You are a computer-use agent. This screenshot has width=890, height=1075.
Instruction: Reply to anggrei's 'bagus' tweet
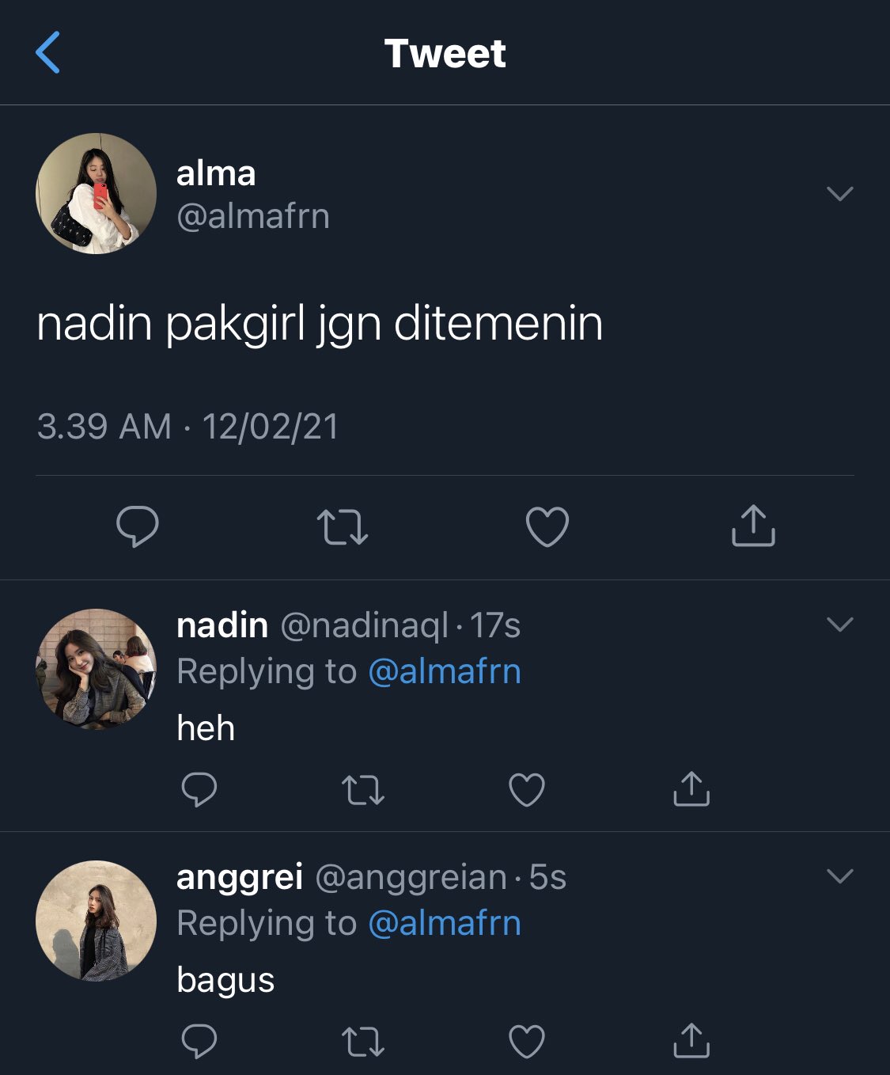[x=199, y=1041]
